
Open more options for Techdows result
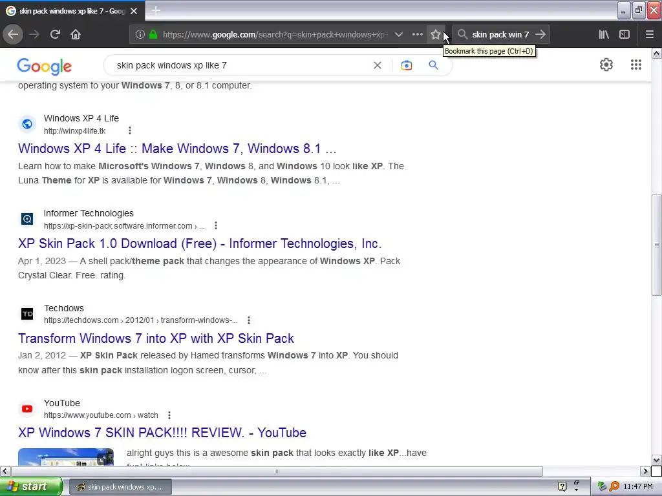pos(249,320)
